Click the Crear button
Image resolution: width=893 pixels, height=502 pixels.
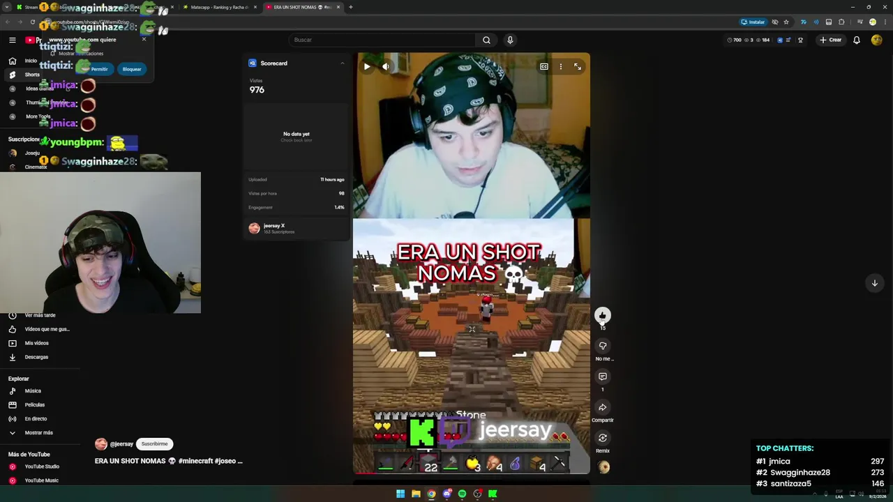[x=830, y=40]
